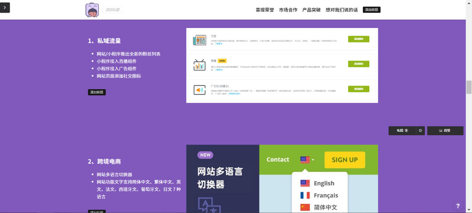Image resolution: width=472 pixels, height=213 pixels.
Task: Go to 市场合作 in the navigation
Action: pos(288,10)
